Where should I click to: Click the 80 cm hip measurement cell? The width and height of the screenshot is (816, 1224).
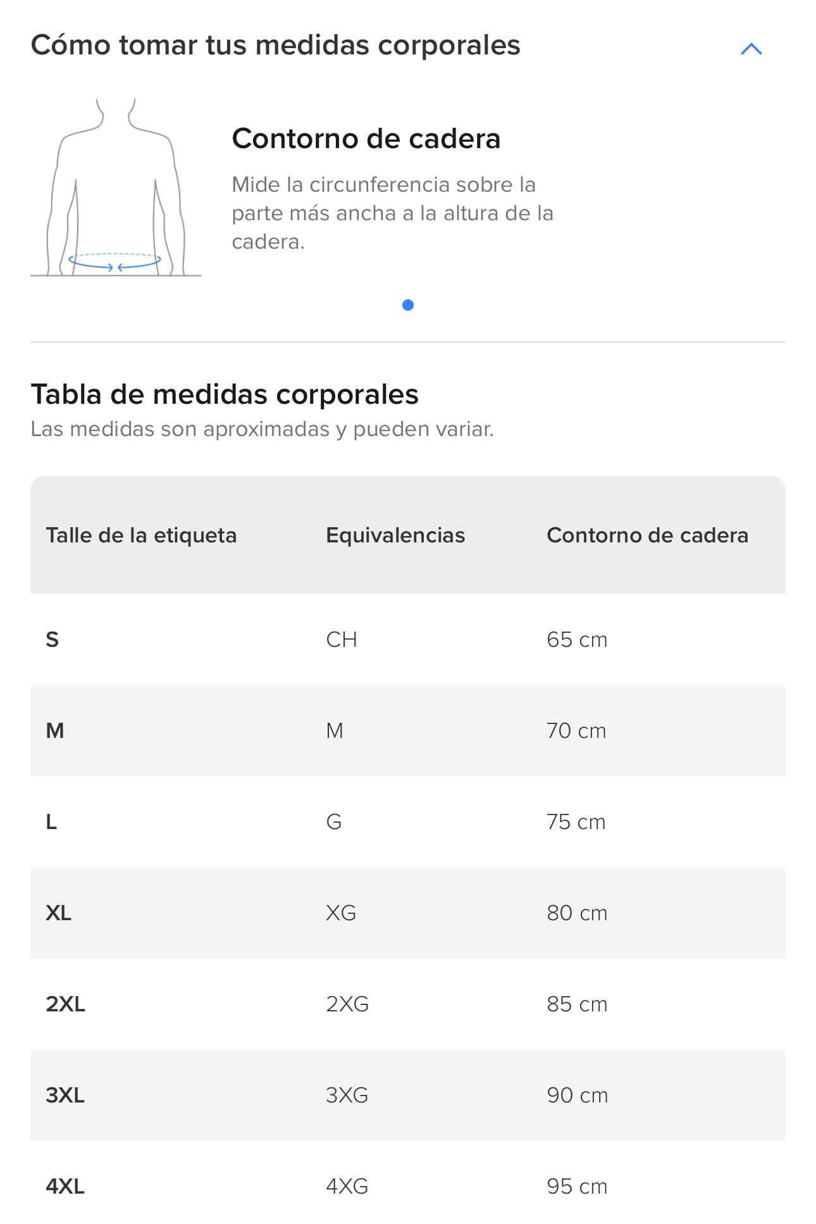pos(577,913)
